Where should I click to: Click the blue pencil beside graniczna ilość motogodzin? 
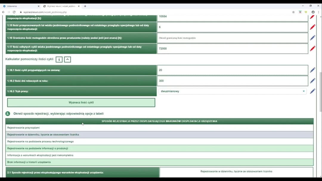point(312,38)
